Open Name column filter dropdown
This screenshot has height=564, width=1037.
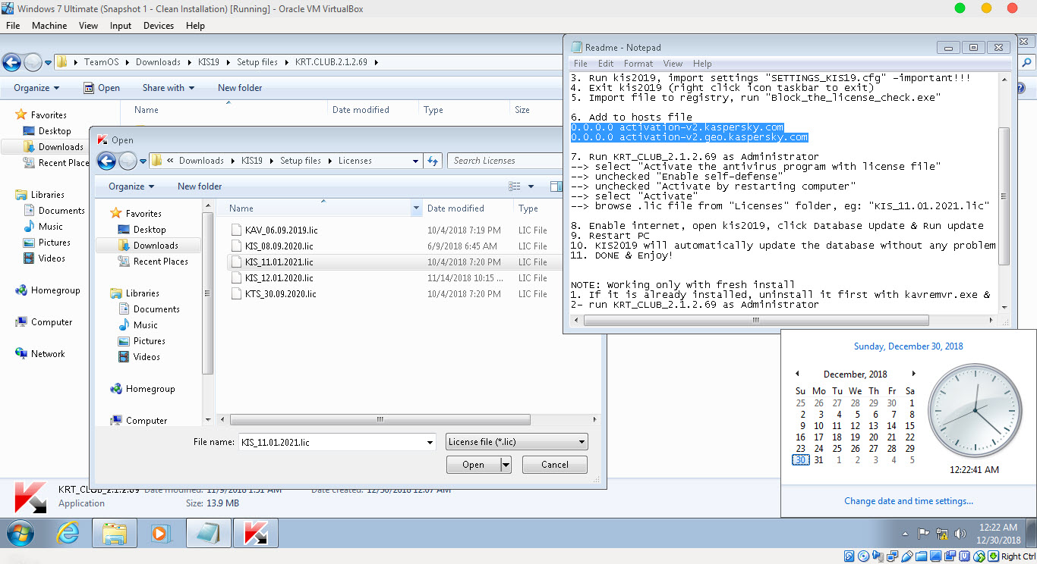[x=416, y=208]
